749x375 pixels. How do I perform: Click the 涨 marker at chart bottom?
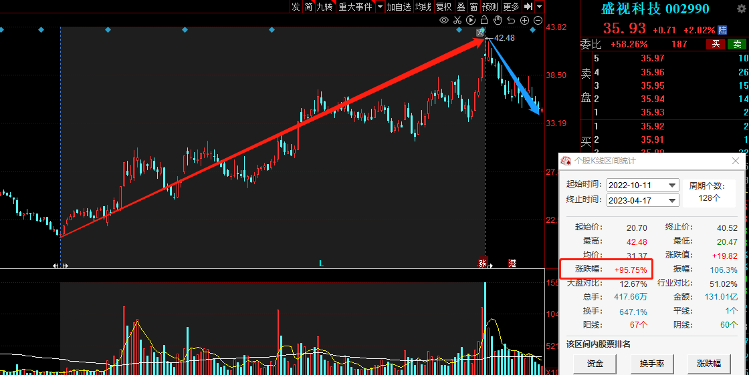coord(482,263)
